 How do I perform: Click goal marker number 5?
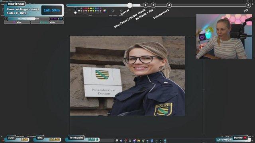tap(248, 5)
